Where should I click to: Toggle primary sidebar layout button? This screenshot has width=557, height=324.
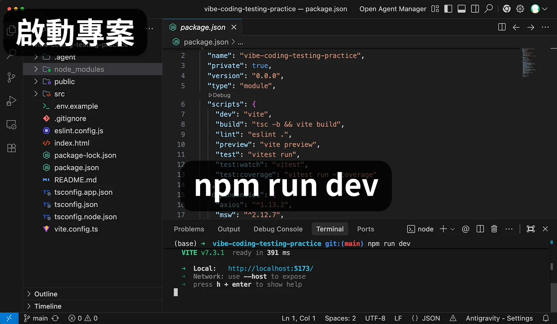(448, 9)
